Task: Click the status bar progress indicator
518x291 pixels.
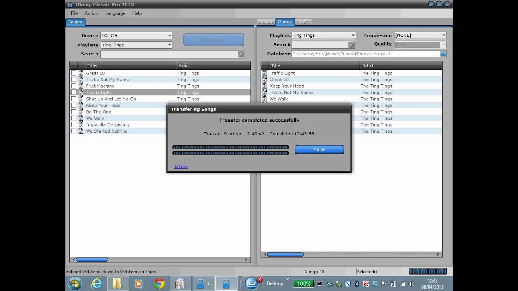Action: click(x=428, y=272)
